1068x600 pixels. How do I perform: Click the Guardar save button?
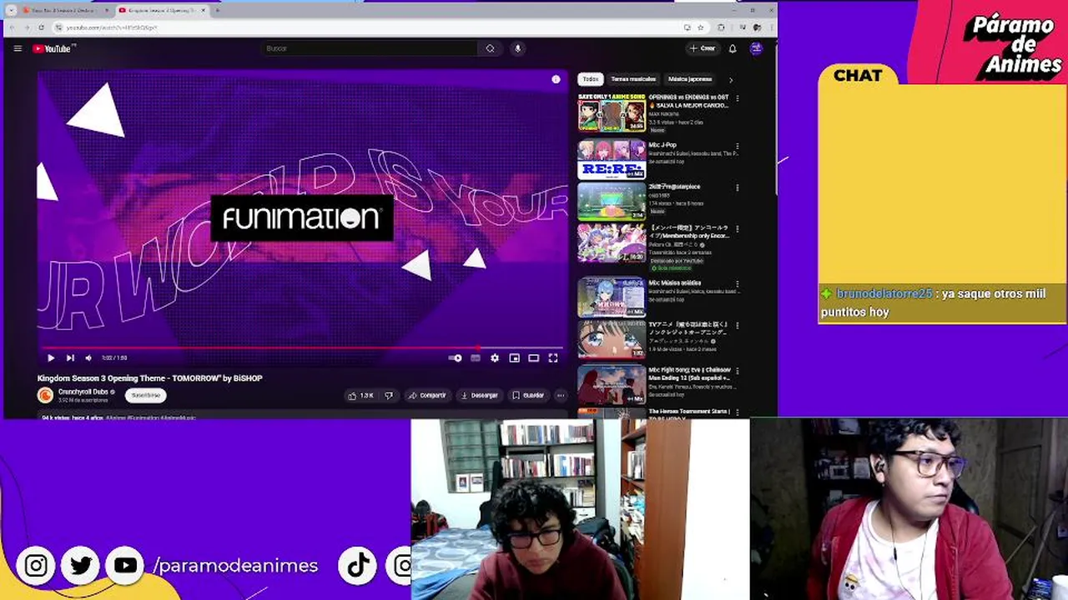tap(528, 395)
